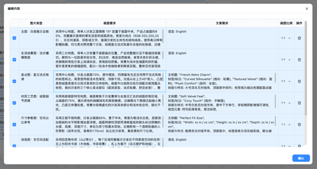Open the 1:1 ratio dropdown for 生活场景图 row
The image size is (317, 169).
tap(286, 60)
